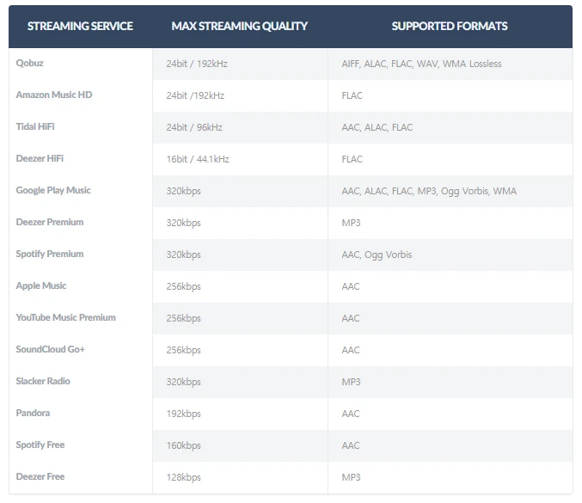Image resolution: width=582 pixels, height=503 pixels.
Task: Select the 24bit / 96kHz quality cell
Action: (194, 127)
